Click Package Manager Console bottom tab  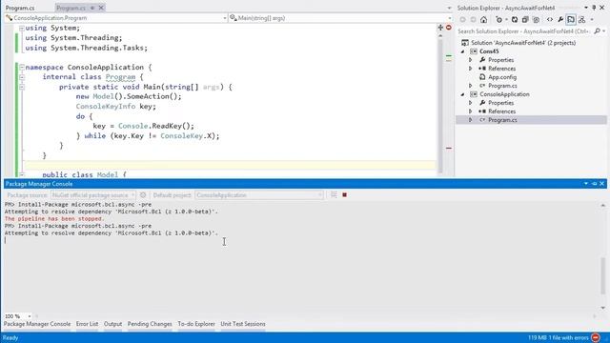pos(37,324)
